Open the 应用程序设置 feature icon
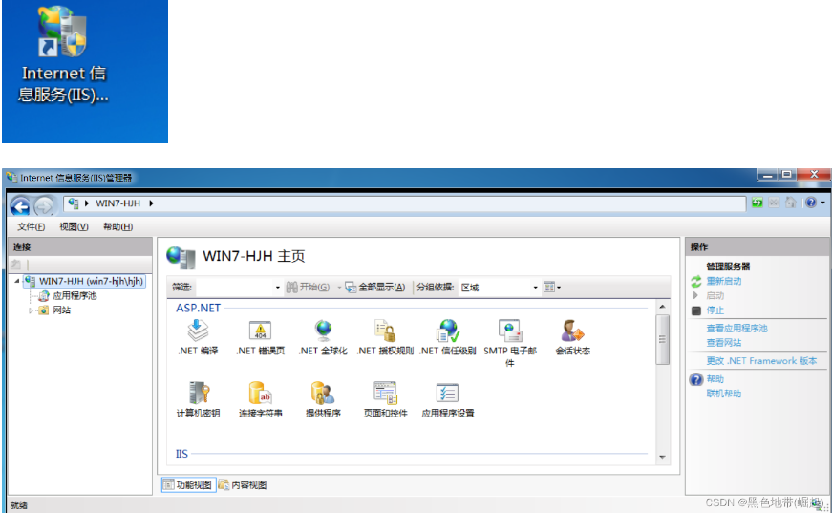832x513 pixels. 447,399
